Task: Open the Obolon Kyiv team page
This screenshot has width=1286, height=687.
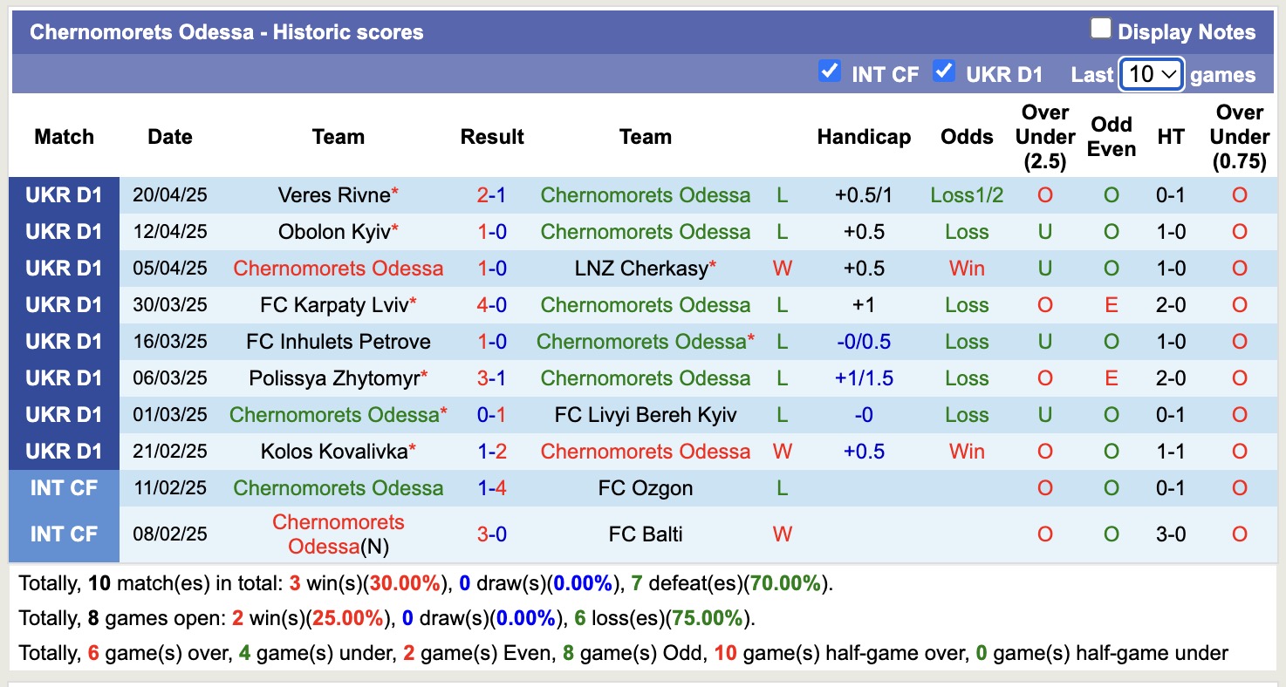Action: coord(332,231)
